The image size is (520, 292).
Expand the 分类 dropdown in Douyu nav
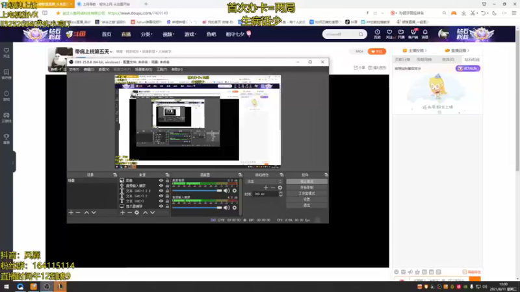coord(146,34)
